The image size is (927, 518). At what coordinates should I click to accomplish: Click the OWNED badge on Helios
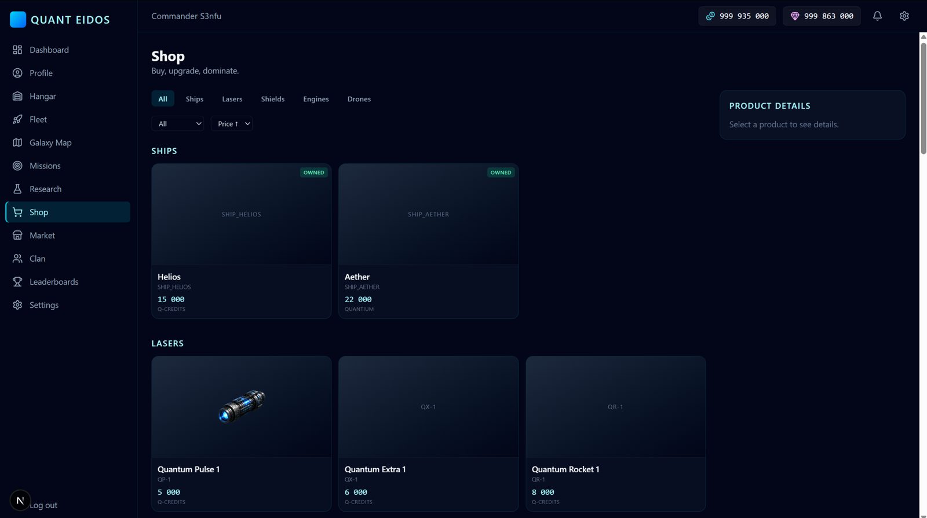click(x=314, y=172)
